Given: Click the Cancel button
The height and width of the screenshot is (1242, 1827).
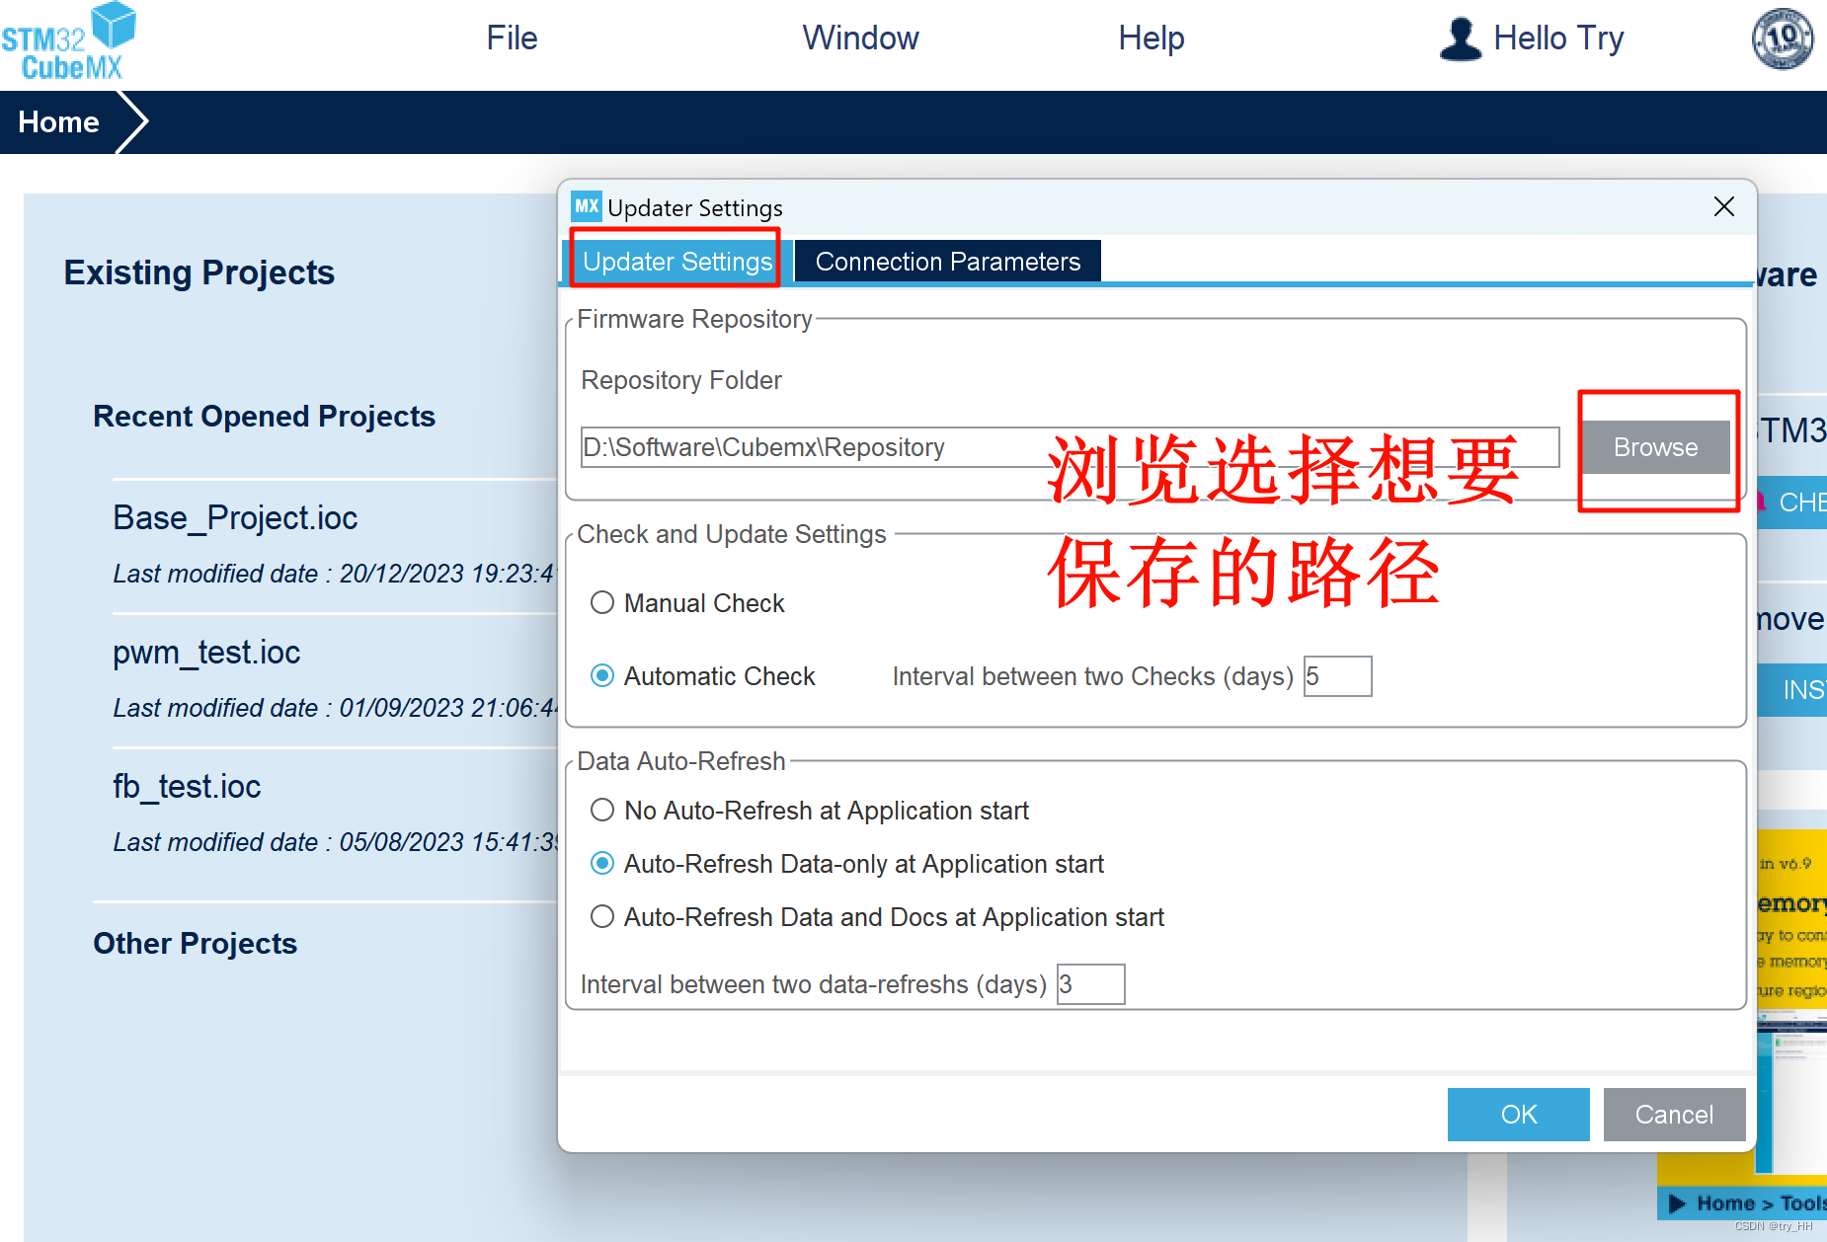Looking at the screenshot, I should click(1674, 1115).
